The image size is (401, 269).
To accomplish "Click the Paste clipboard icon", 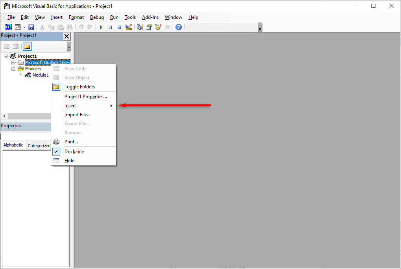I will 60,27.
